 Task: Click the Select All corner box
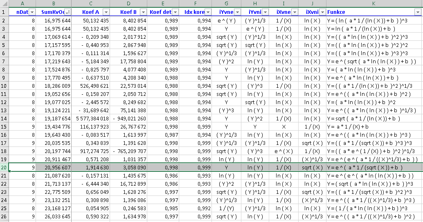click(x=4, y=4)
